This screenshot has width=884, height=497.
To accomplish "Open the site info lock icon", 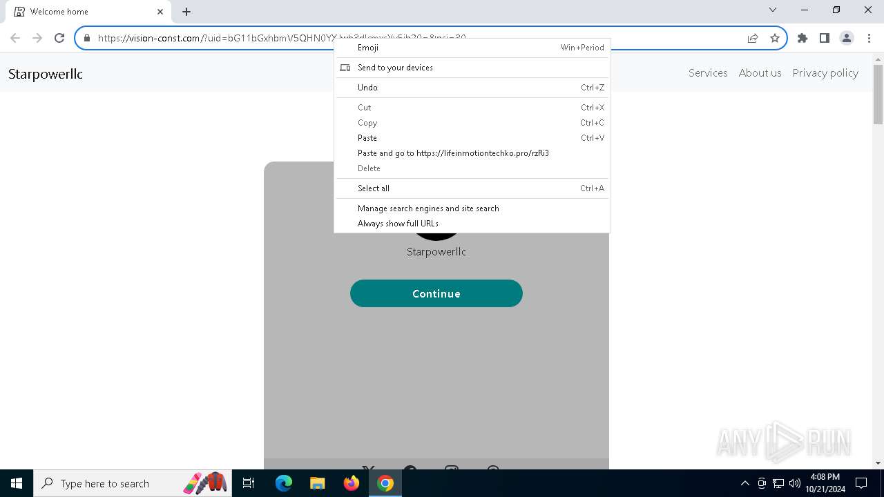I will click(87, 38).
